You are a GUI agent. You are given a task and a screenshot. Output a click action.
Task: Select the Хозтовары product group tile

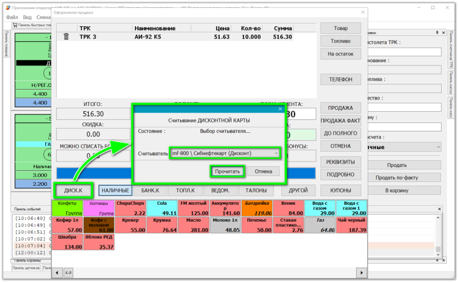click(x=99, y=208)
